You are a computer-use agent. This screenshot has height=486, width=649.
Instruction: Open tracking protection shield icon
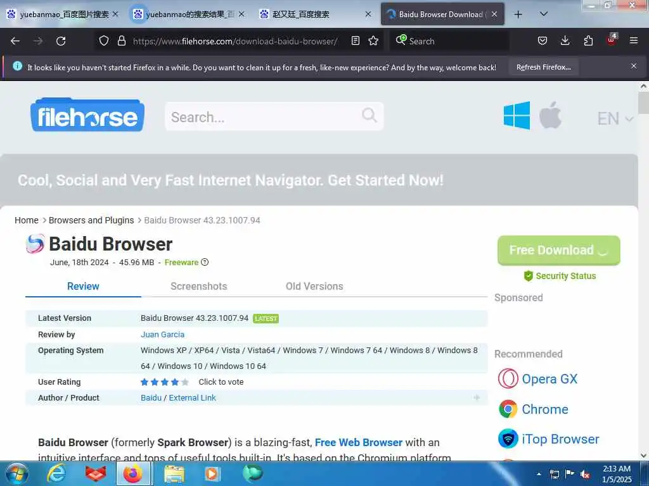click(104, 41)
